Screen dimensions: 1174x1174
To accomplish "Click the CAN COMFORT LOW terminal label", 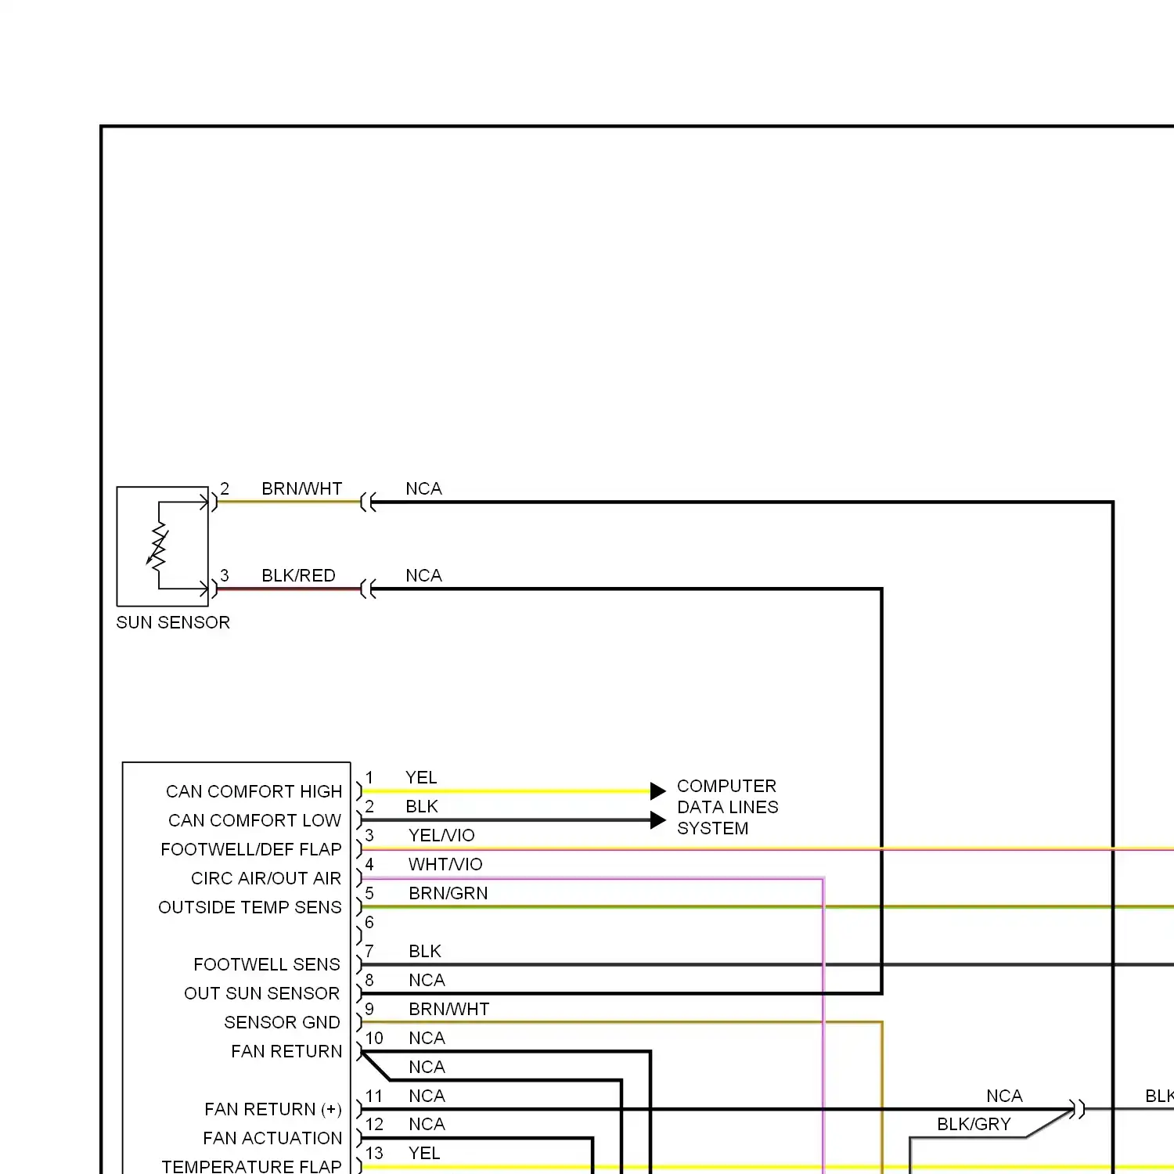I will tap(255, 820).
